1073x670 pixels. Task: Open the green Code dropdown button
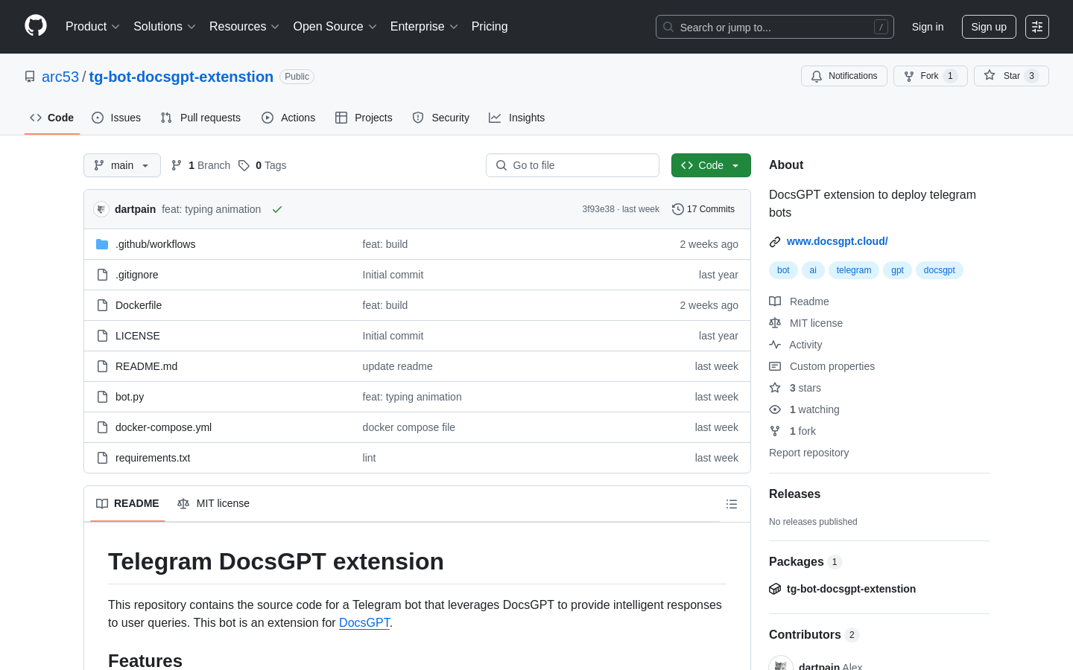point(711,165)
